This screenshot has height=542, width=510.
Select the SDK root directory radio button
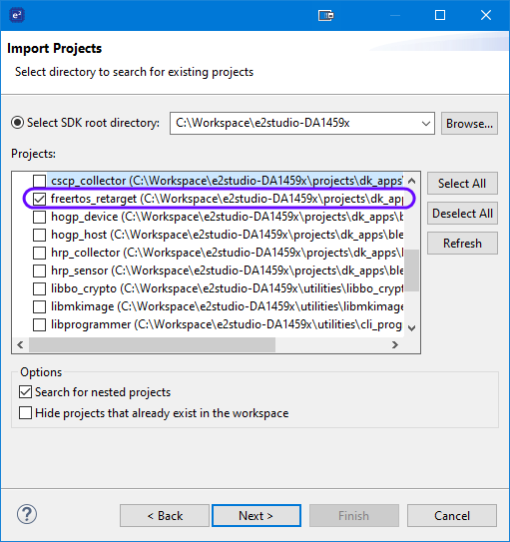coord(17,123)
